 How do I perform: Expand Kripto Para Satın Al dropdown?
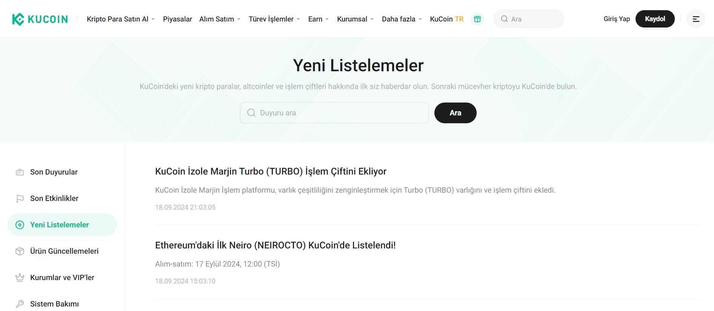(x=121, y=19)
